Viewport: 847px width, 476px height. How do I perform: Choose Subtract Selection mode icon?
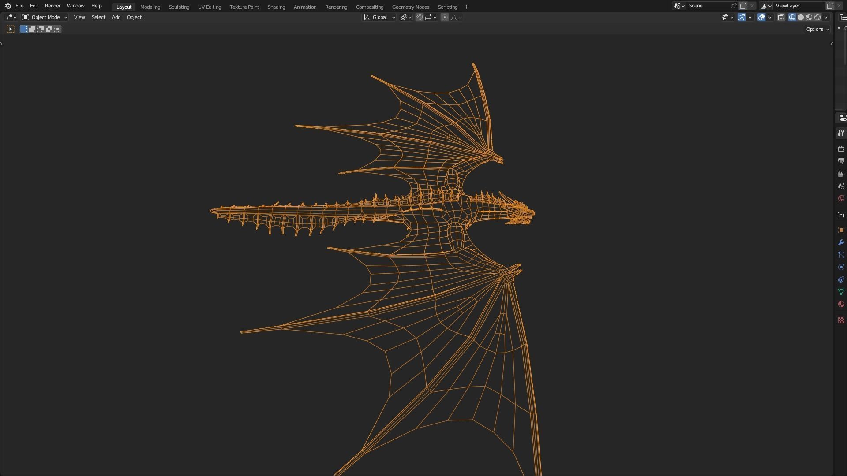coord(41,29)
